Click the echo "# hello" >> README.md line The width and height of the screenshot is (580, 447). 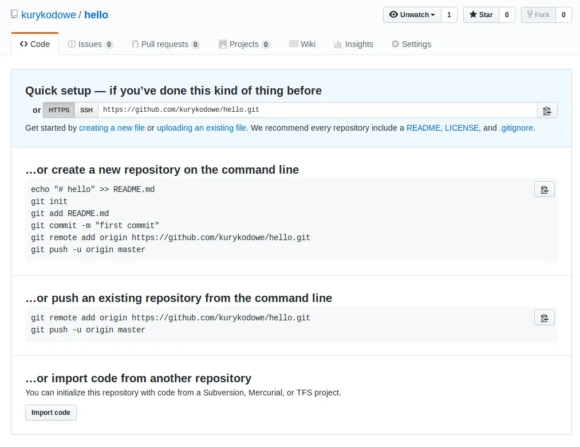point(93,189)
